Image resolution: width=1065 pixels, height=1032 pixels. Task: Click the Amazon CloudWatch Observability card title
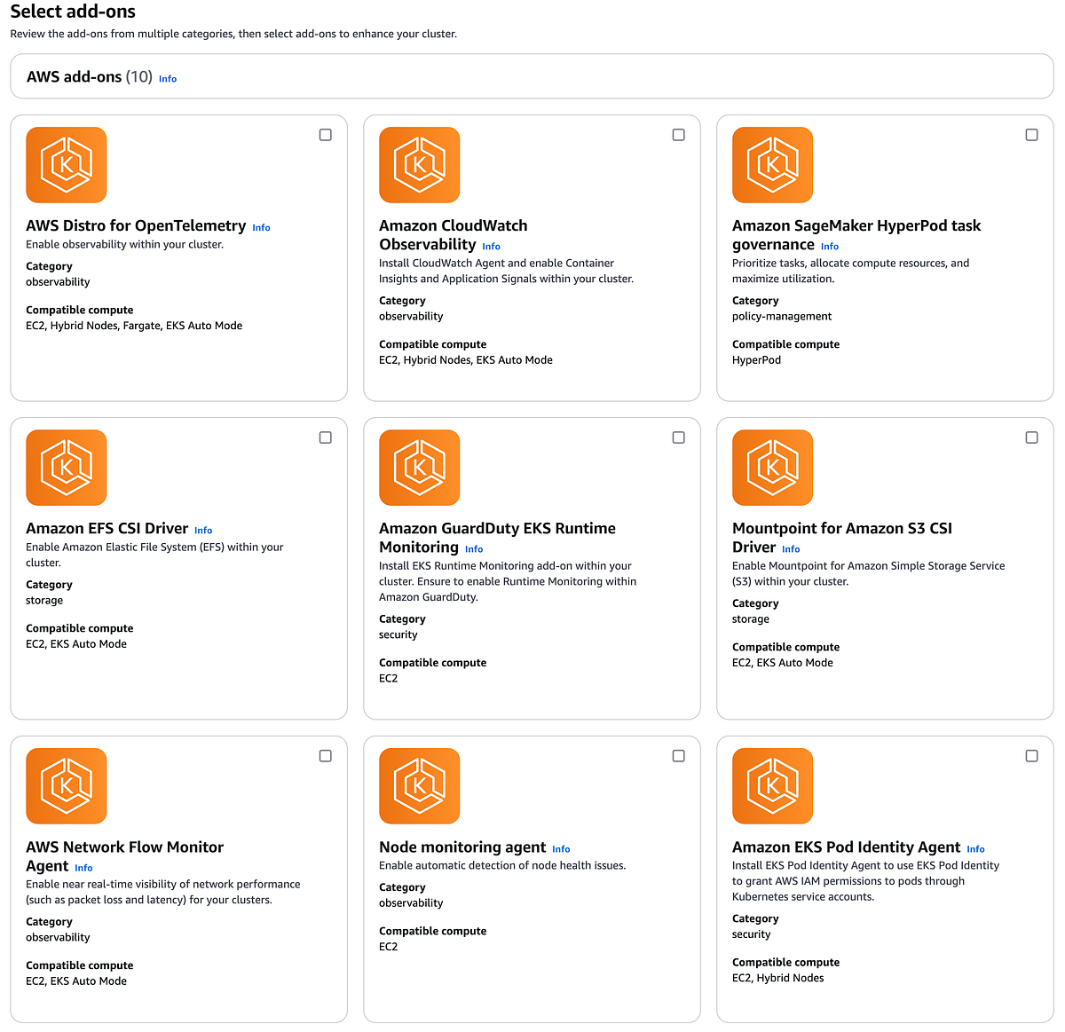click(454, 235)
